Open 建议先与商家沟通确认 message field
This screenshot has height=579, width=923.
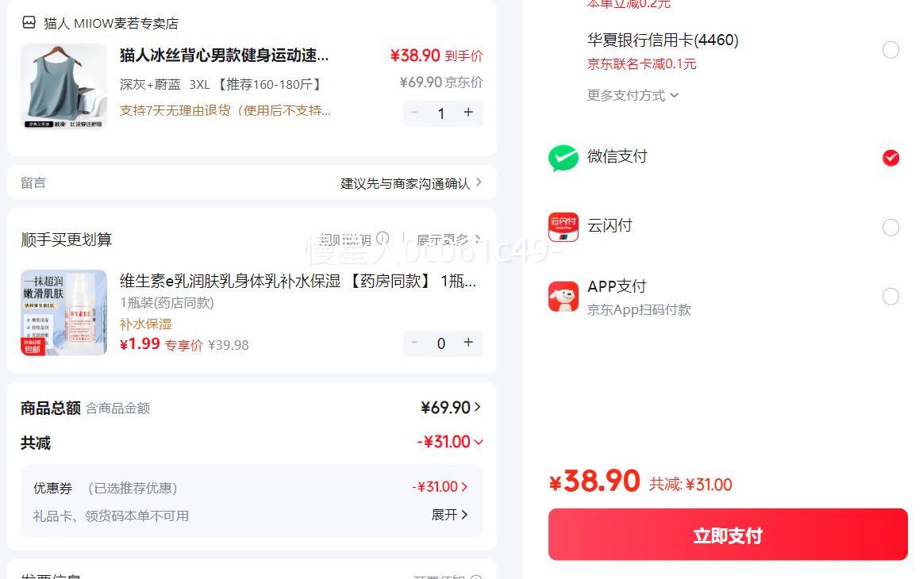[x=410, y=183]
